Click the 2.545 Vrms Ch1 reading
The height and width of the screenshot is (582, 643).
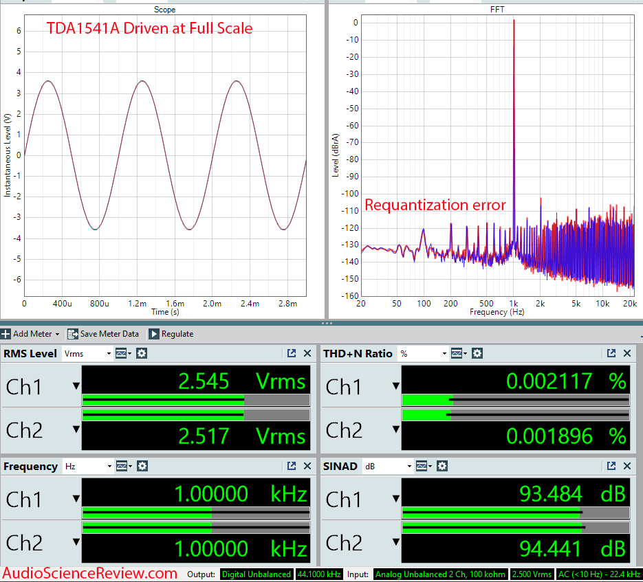(x=242, y=381)
